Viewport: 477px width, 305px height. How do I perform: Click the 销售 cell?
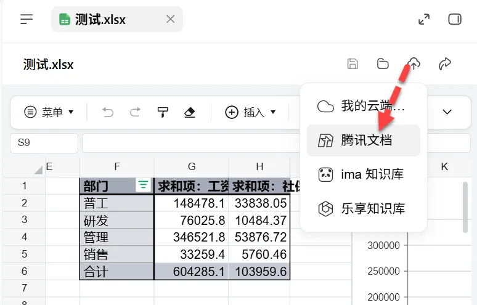117,254
